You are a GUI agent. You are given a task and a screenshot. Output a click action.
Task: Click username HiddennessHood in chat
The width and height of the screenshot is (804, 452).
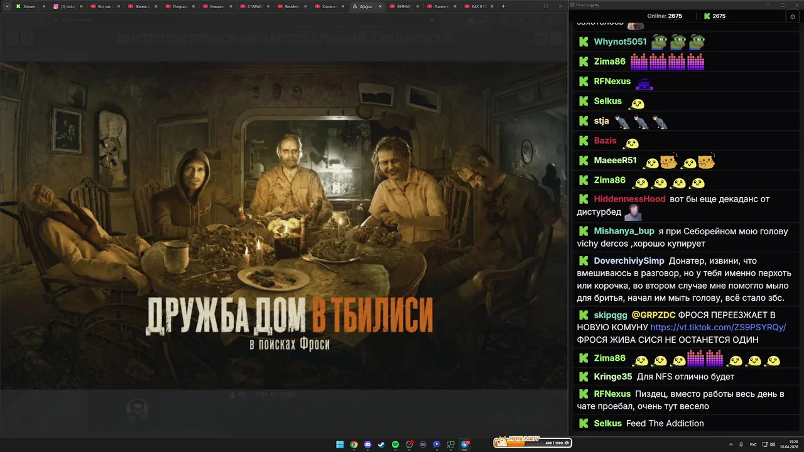629,199
